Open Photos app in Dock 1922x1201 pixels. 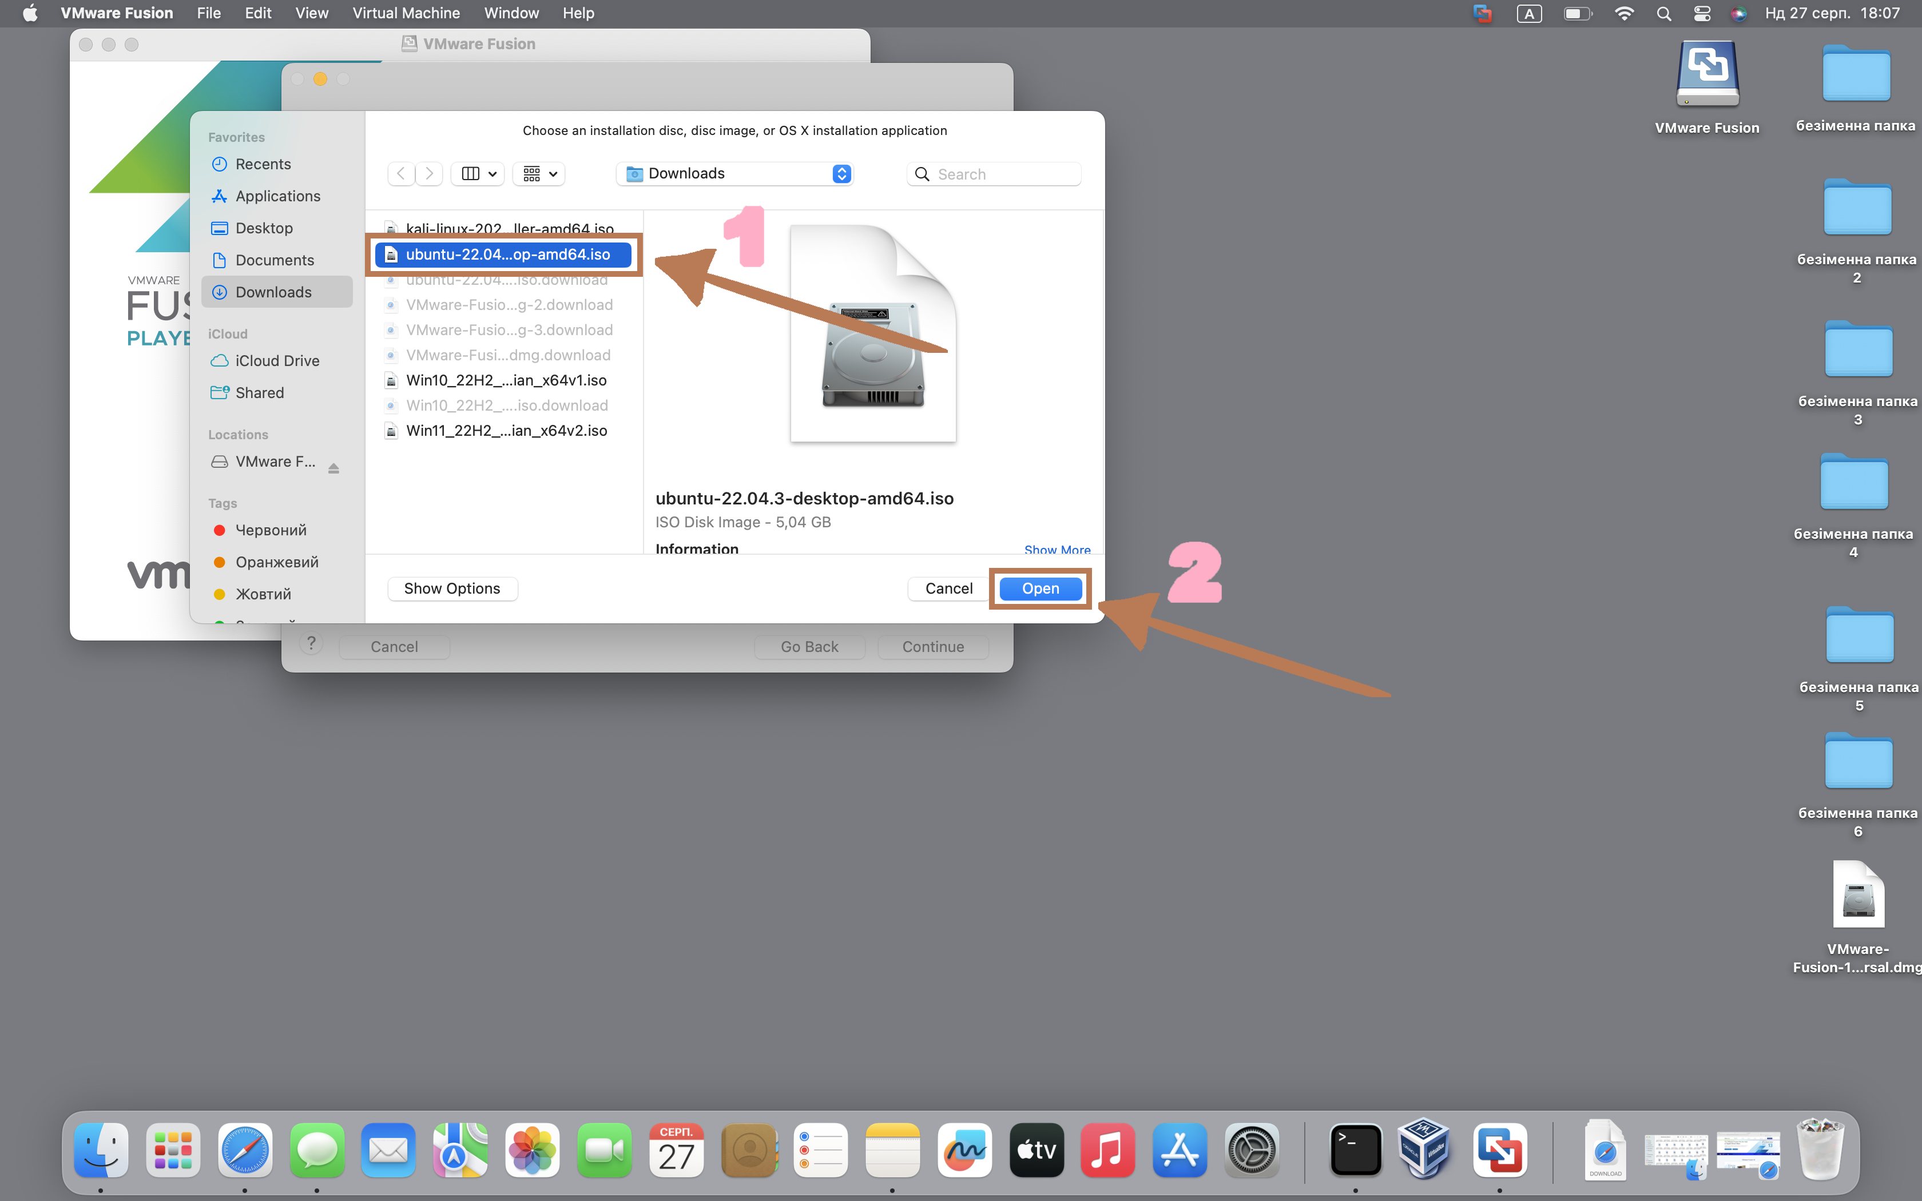pyautogui.click(x=532, y=1150)
